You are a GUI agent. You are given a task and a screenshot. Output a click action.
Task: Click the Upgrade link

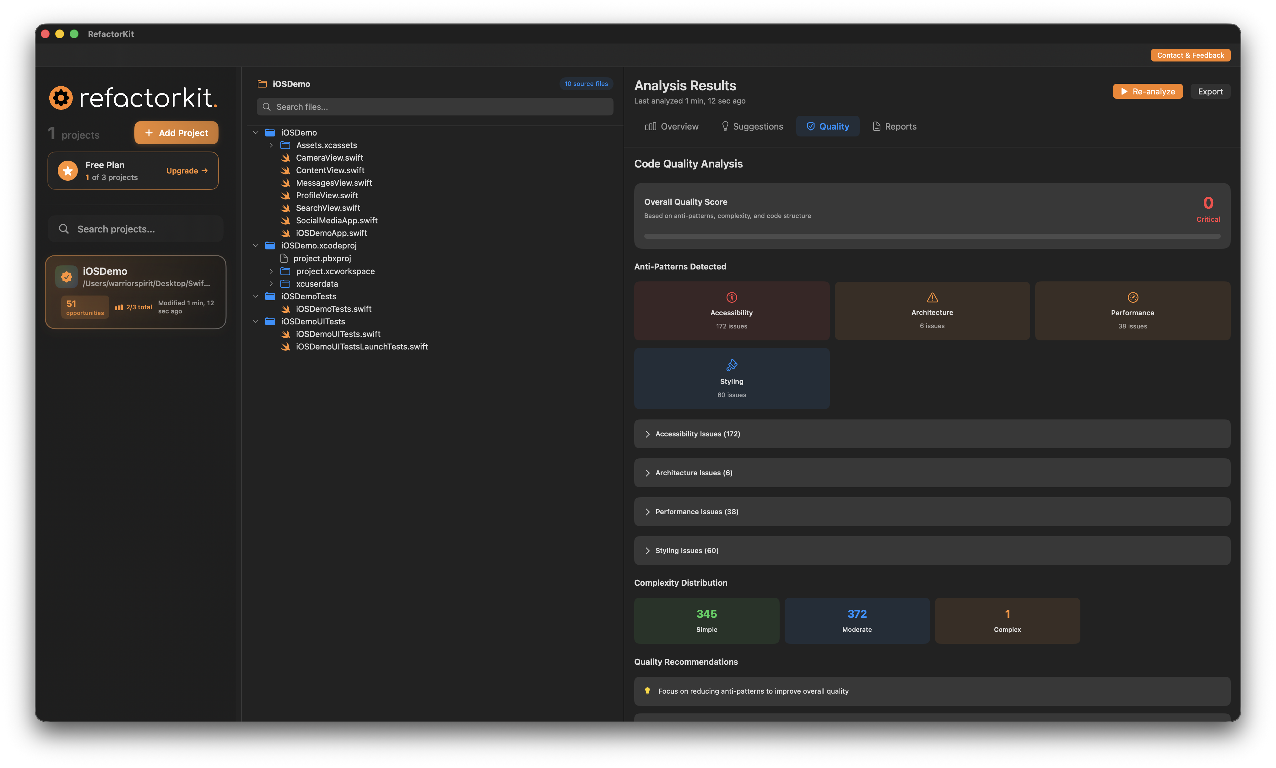pyautogui.click(x=187, y=171)
